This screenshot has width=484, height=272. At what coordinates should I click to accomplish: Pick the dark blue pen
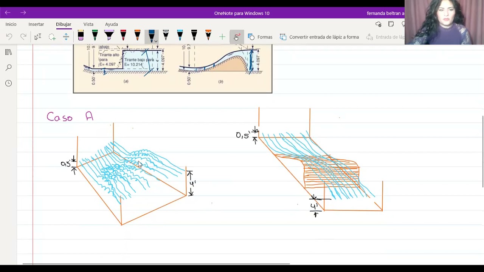click(x=151, y=36)
